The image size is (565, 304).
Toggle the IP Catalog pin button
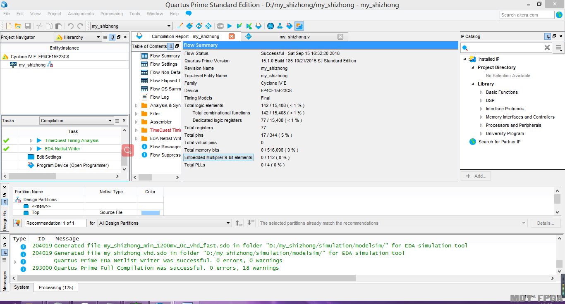548,36
